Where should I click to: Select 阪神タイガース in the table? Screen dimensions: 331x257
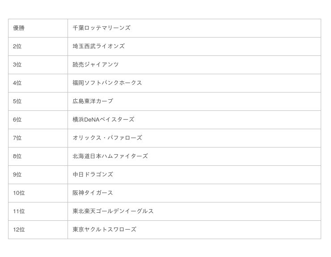coord(93,193)
